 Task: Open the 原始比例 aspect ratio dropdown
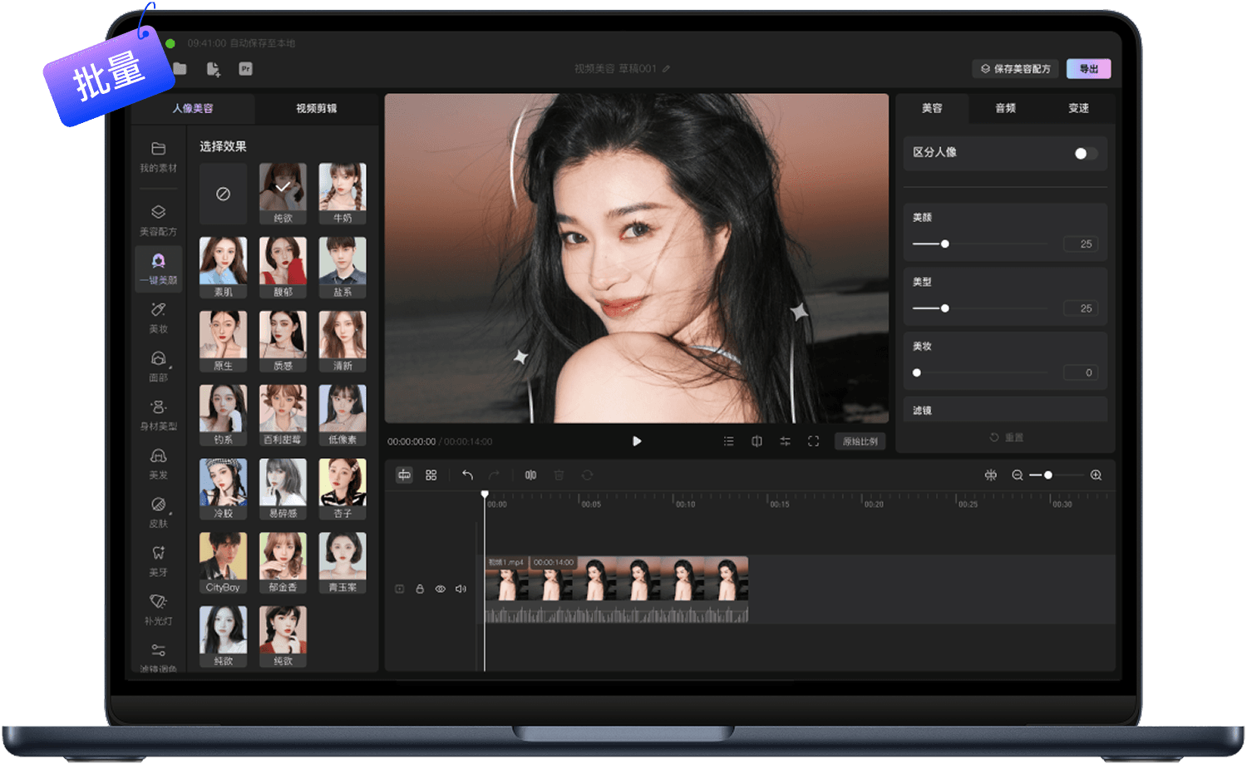(860, 441)
